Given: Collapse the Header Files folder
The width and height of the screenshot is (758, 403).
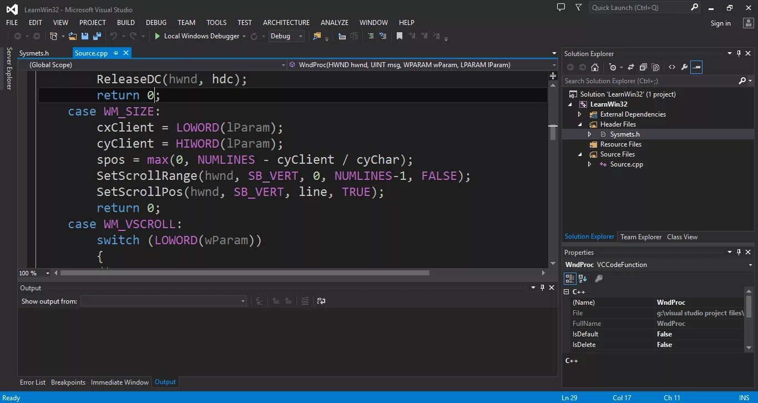Looking at the screenshot, I should (x=580, y=124).
